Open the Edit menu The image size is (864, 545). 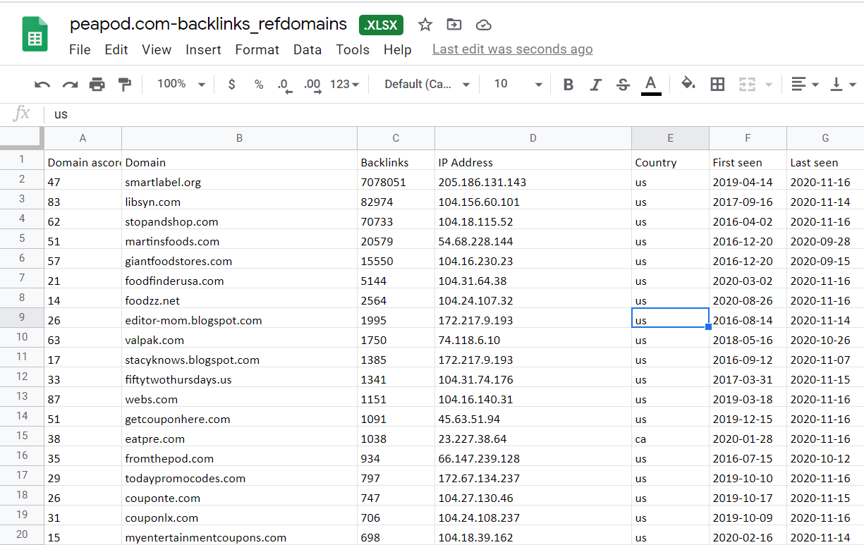tap(116, 49)
